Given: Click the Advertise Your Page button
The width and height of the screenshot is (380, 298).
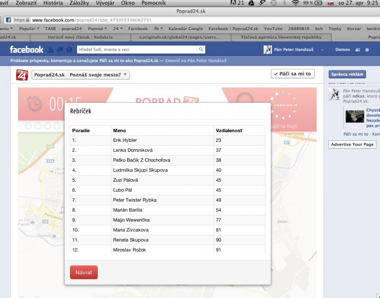Looking at the screenshot, I should tap(352, 145).
